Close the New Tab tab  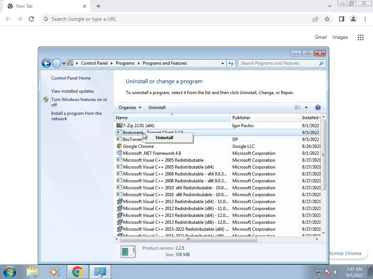85,6
